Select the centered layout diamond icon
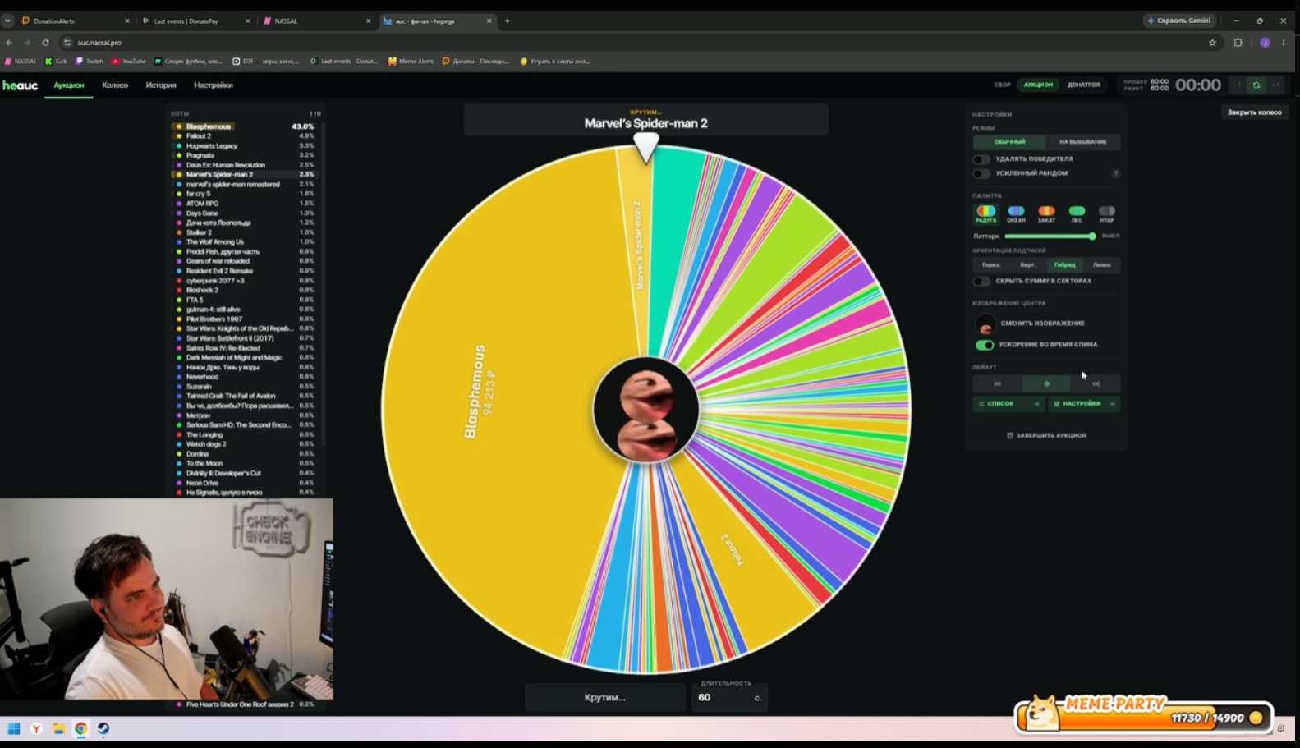Viewport: 1300px width, 748px height. tap(1046, 383)
